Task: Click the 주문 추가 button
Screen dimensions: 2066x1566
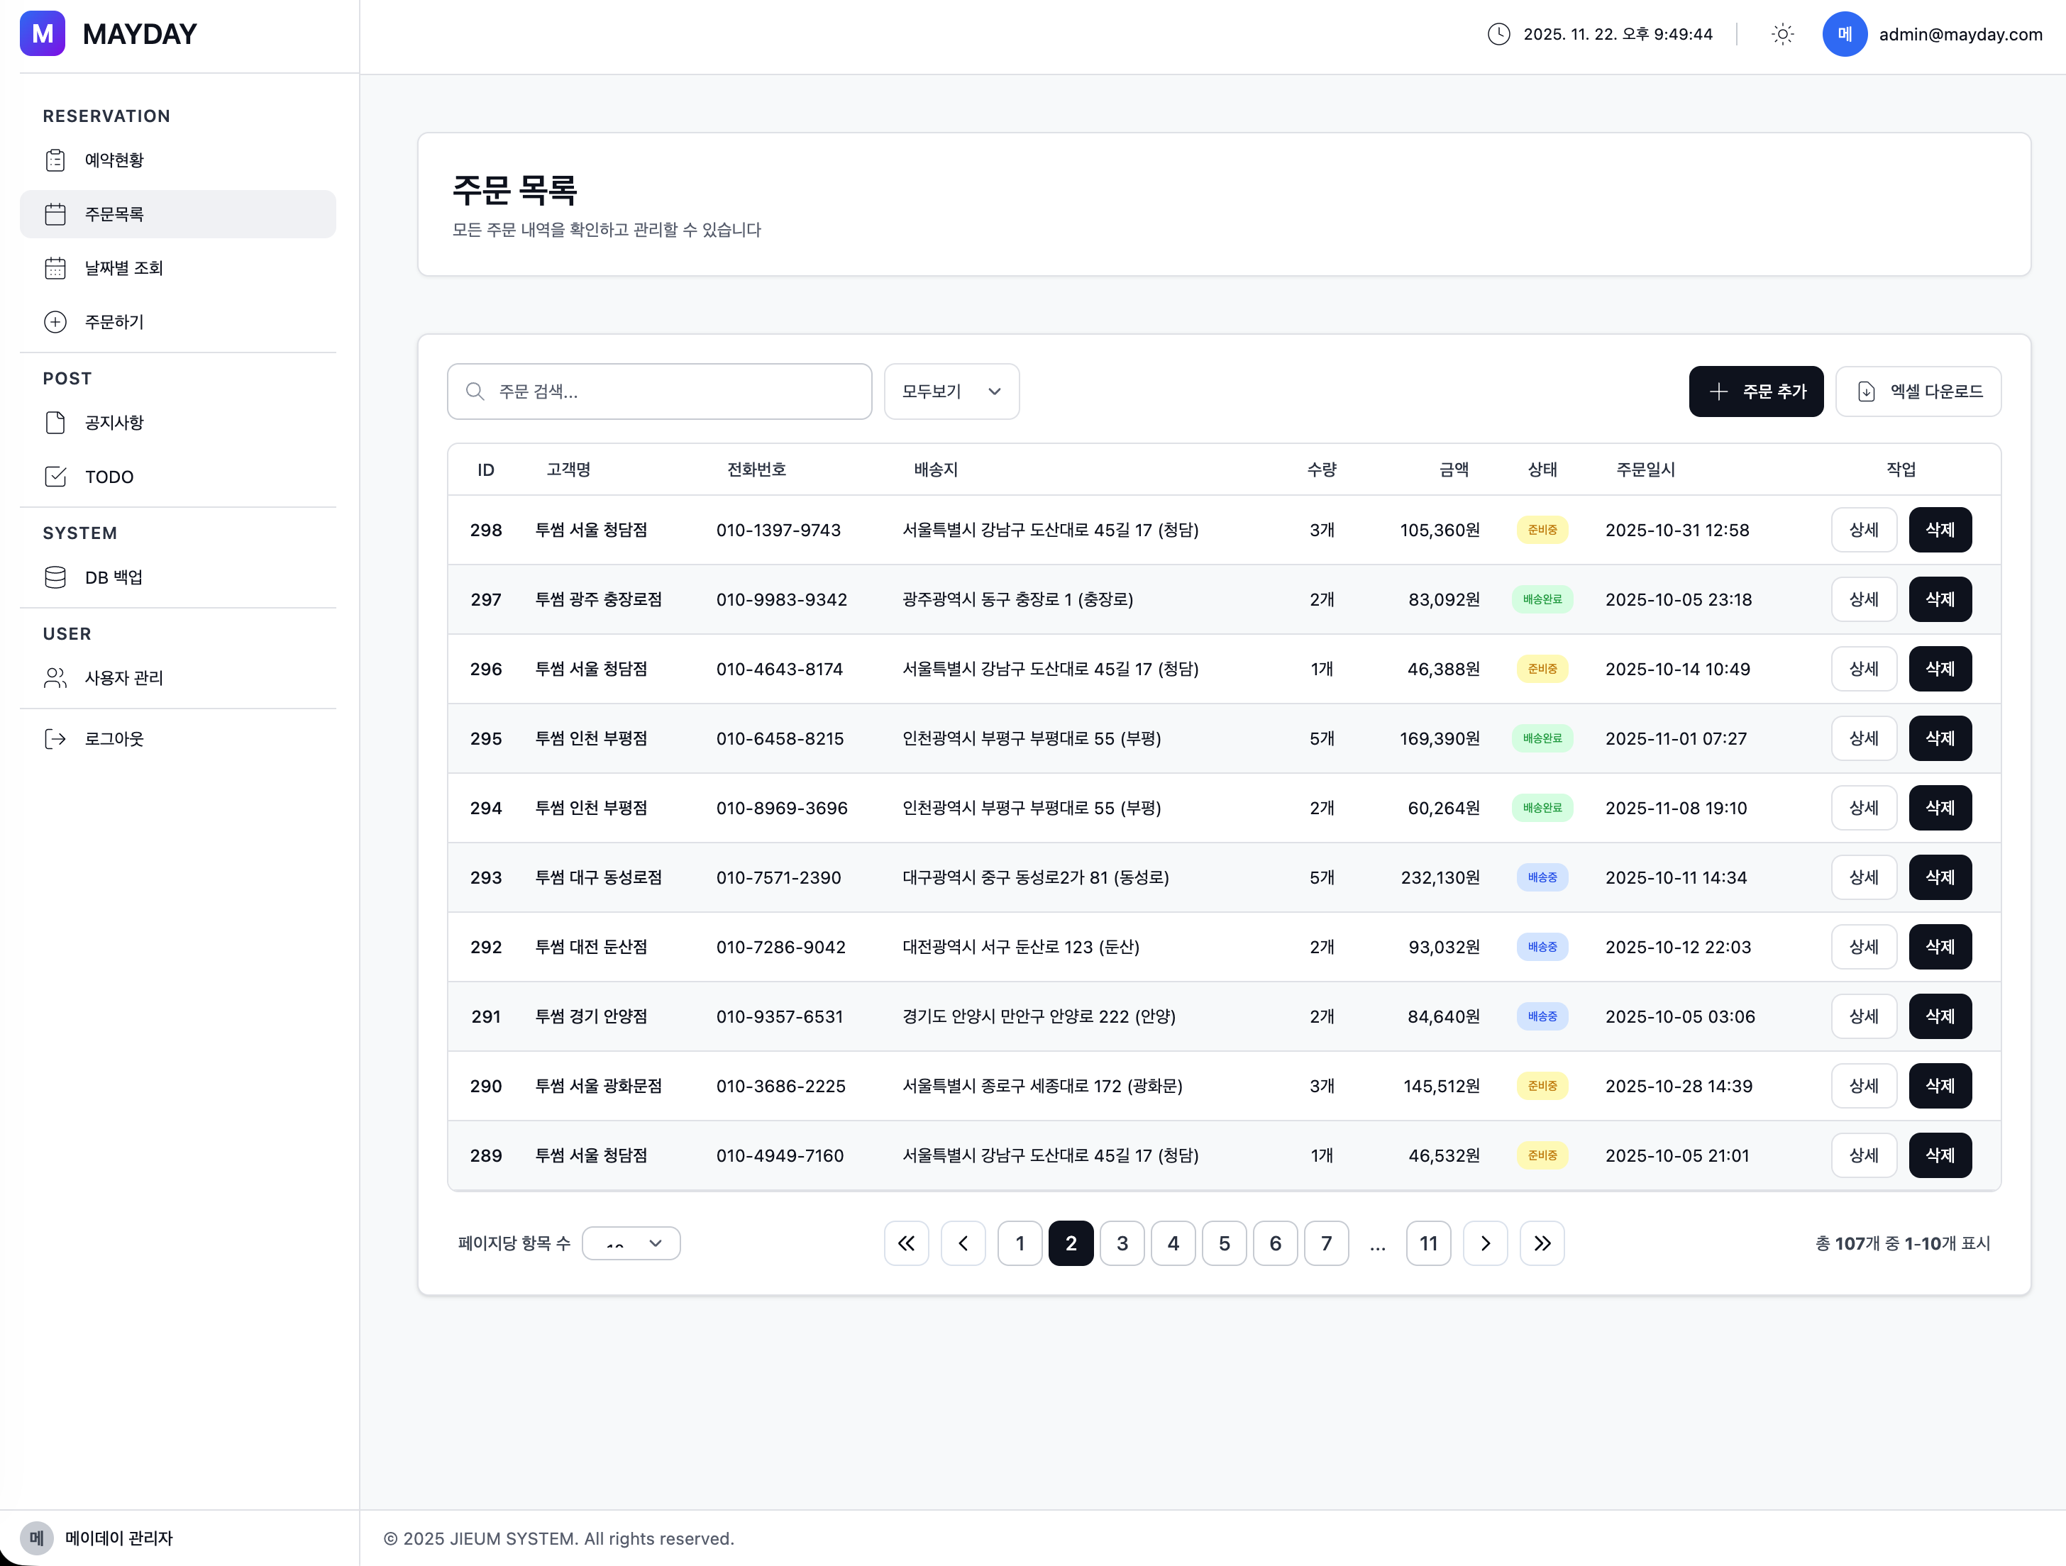Action: tap(1755, 391)
